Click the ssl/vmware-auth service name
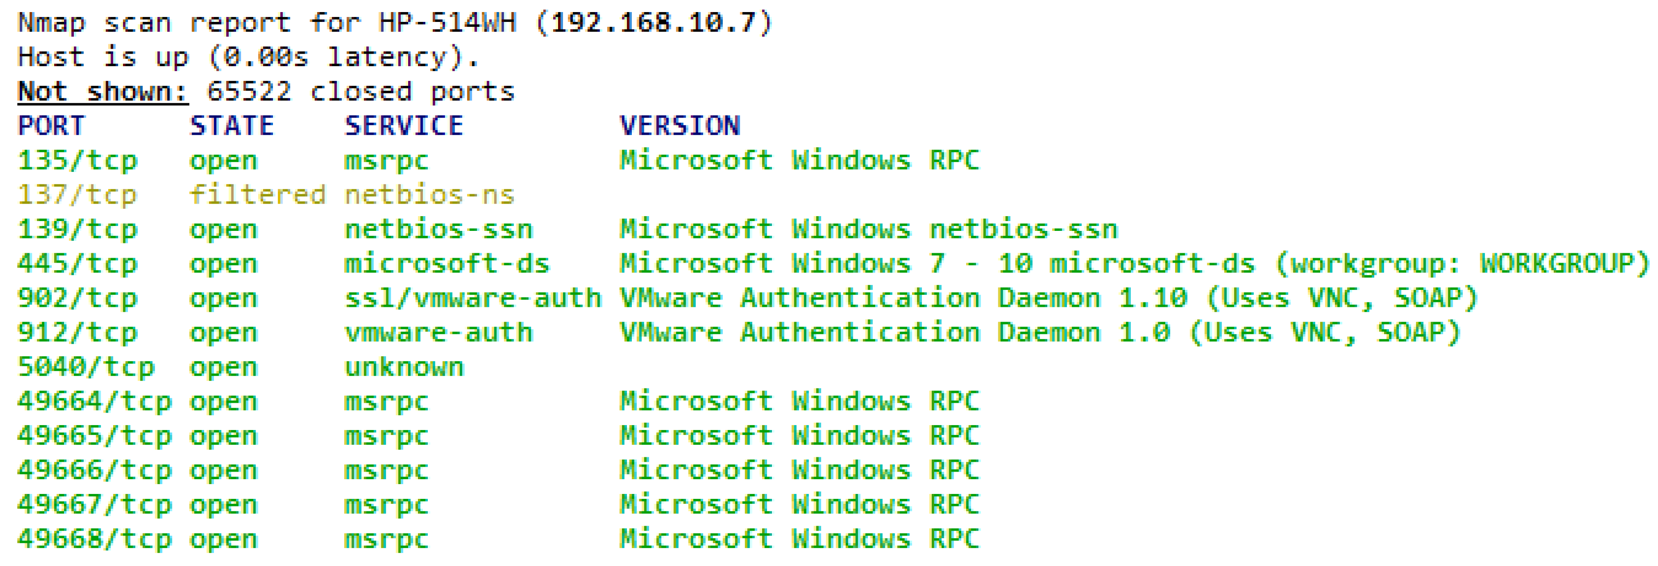Image resolution: width=1658 pixels, height=566 pixels. pos(473,298)
